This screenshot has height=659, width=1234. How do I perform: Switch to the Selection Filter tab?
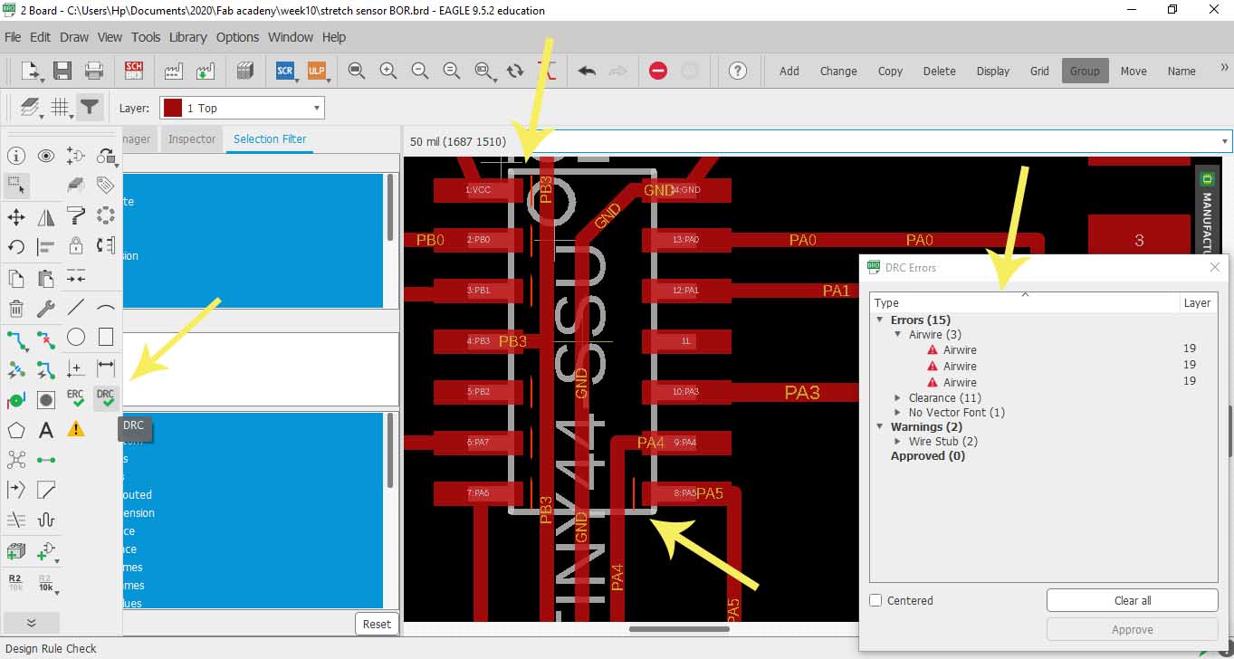[270, 138]
